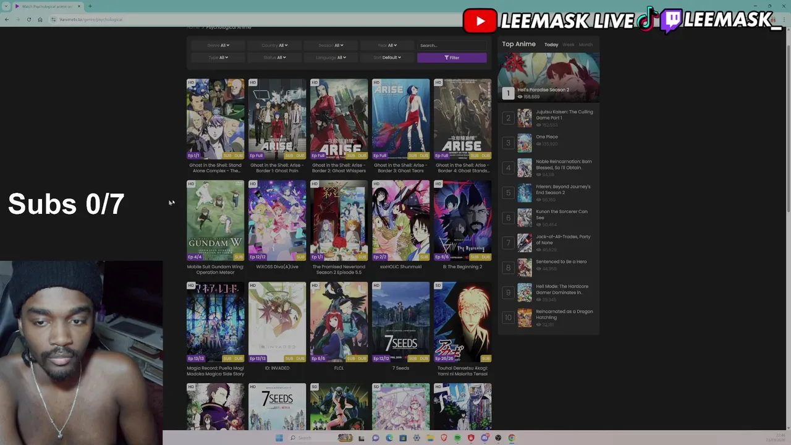Open FLCL anime poster

(339, 322)
